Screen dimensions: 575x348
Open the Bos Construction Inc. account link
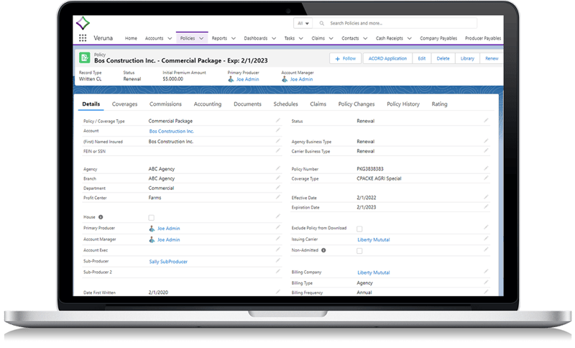[171, 132]
